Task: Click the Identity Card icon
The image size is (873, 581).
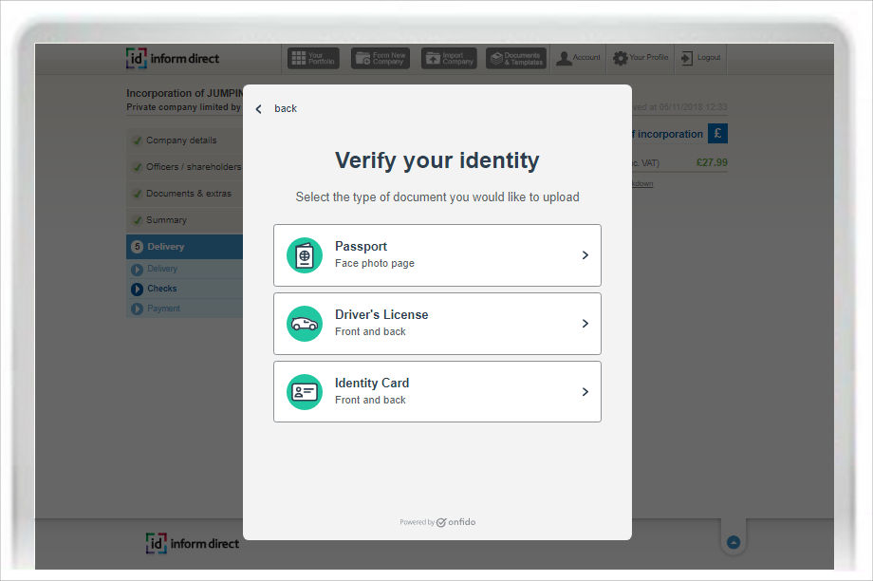Action: coord(305,392)
